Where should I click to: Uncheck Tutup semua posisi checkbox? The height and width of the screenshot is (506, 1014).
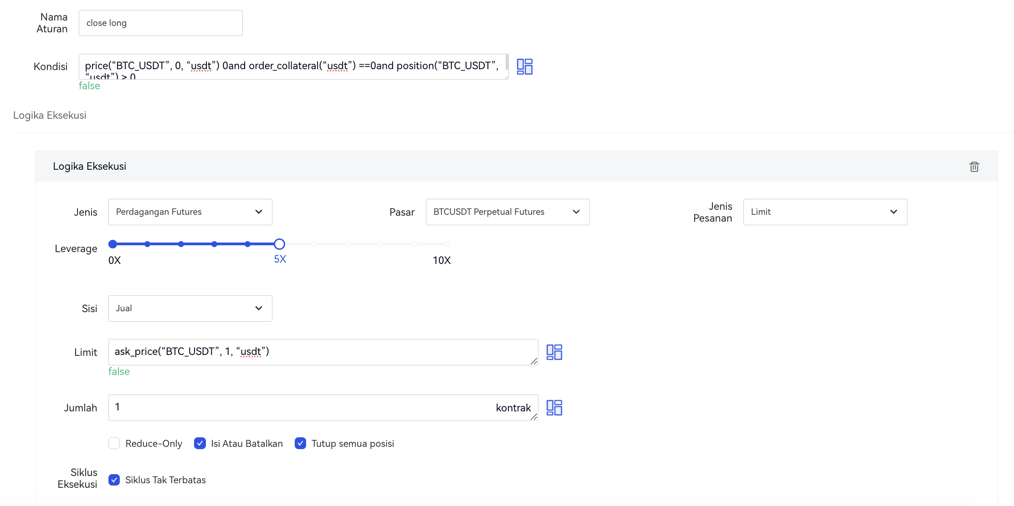pyautogui.click(x=300, y=443)
